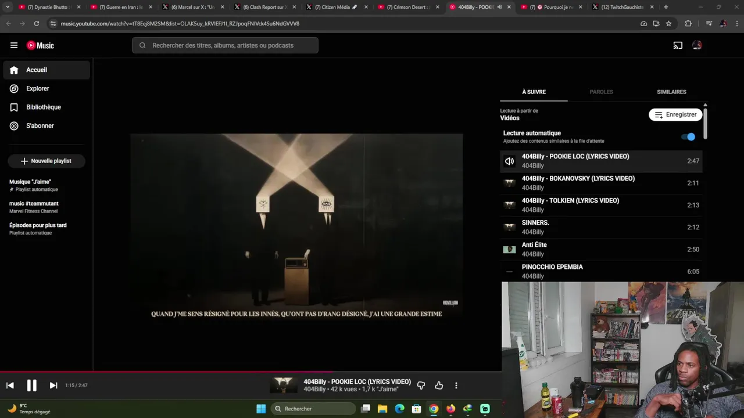Reload the page
Image resolution: width=744 pixels, height=418 pixels.
pos(36,24)
